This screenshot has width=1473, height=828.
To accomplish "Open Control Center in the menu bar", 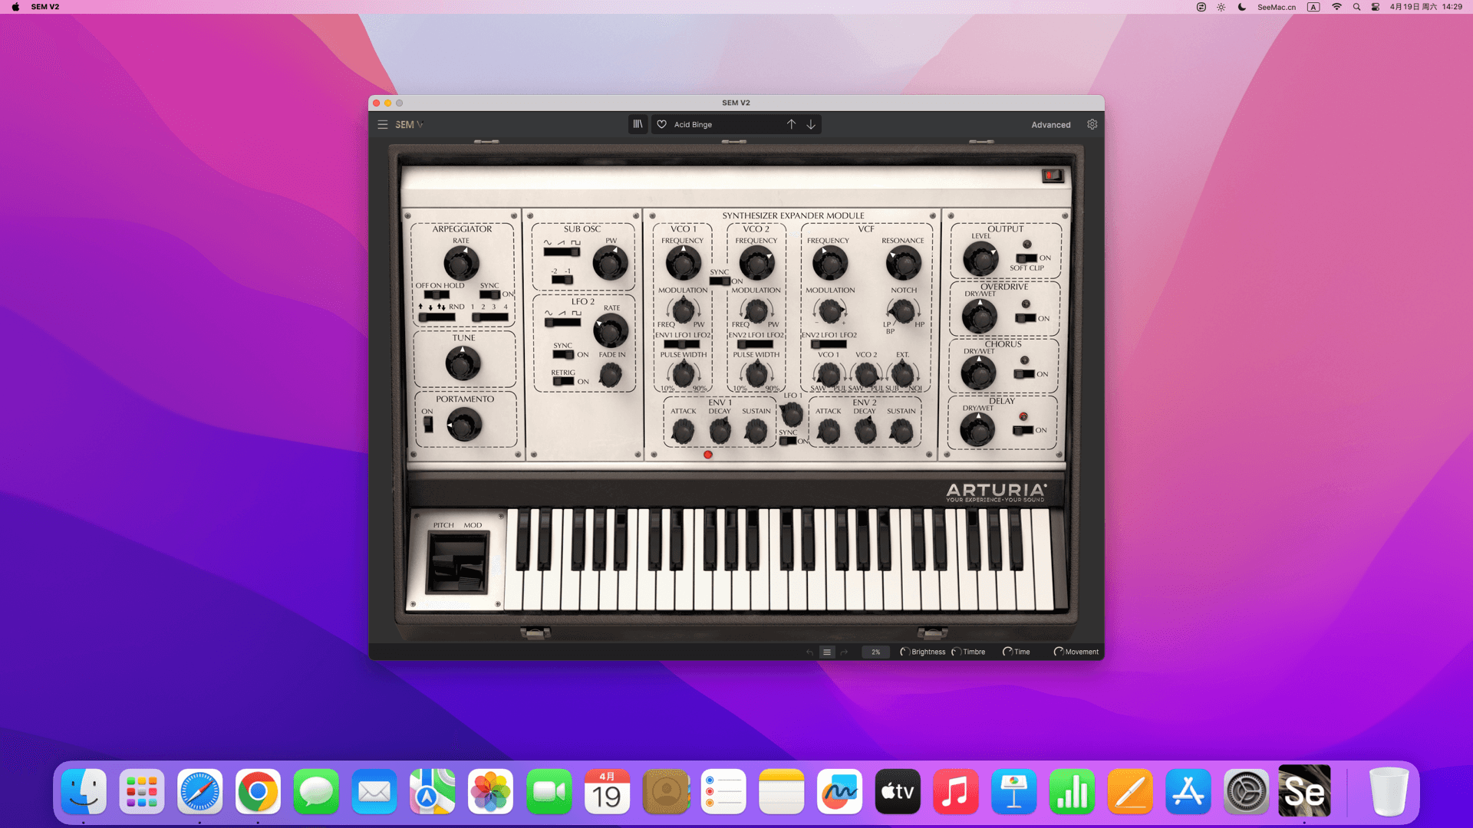I will click(1376, 7).
